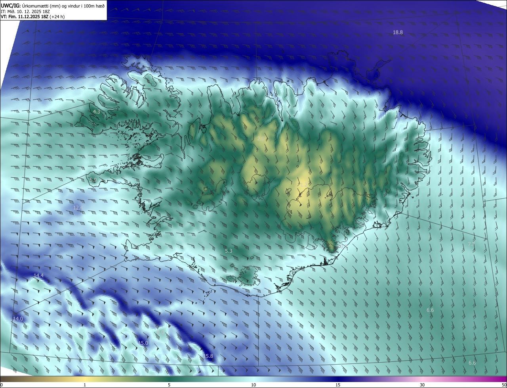Click the 14.0 value label
The height and width of the screenshot is (388, 507).
18,319
